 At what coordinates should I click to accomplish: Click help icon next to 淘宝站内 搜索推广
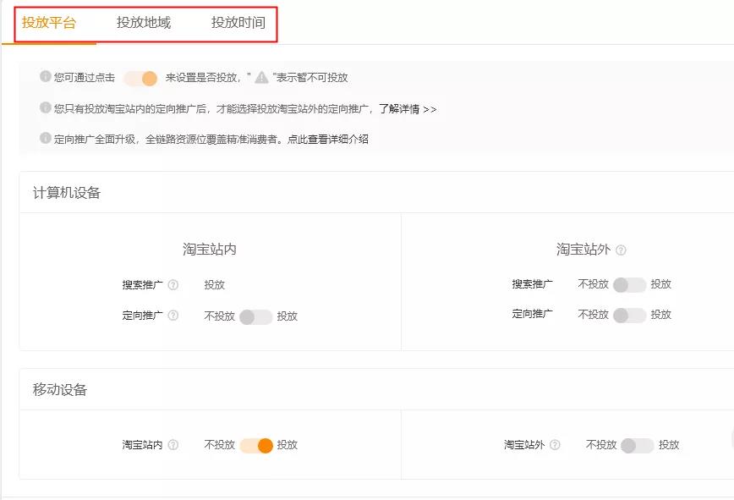(173, 284)
